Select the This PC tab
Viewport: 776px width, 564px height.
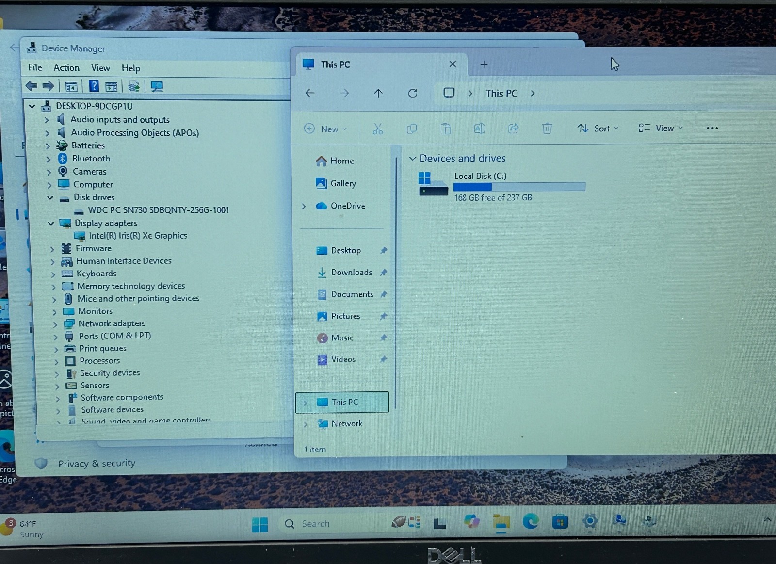point(381,64)
